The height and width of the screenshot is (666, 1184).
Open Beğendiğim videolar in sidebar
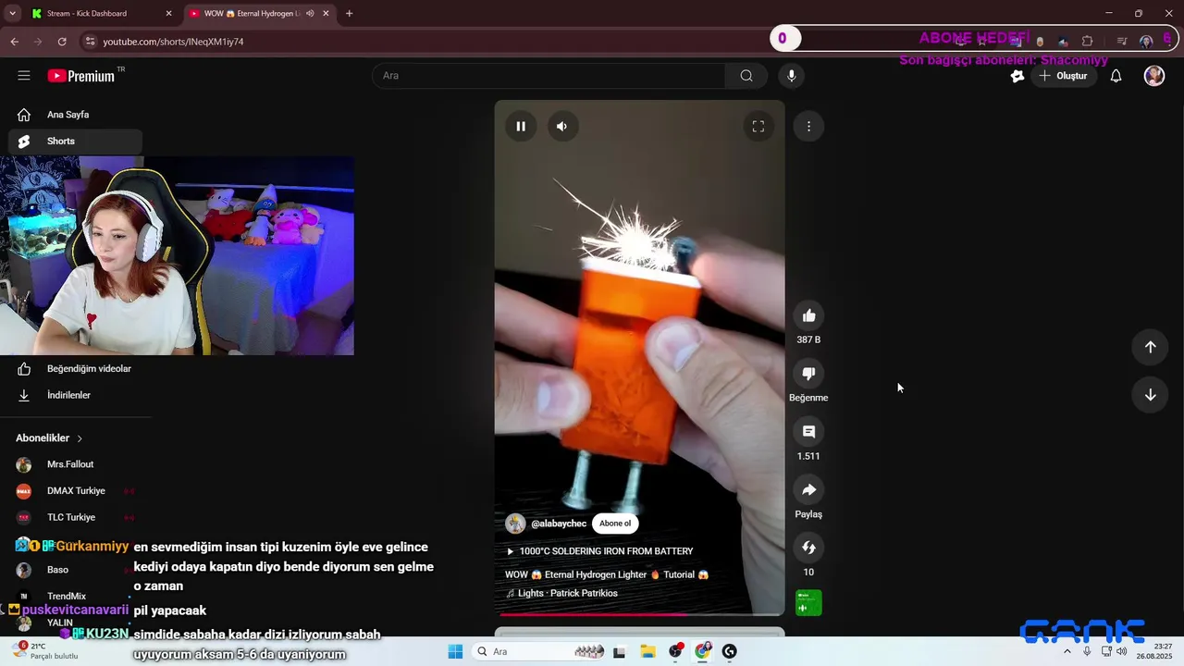coord(75,369)
